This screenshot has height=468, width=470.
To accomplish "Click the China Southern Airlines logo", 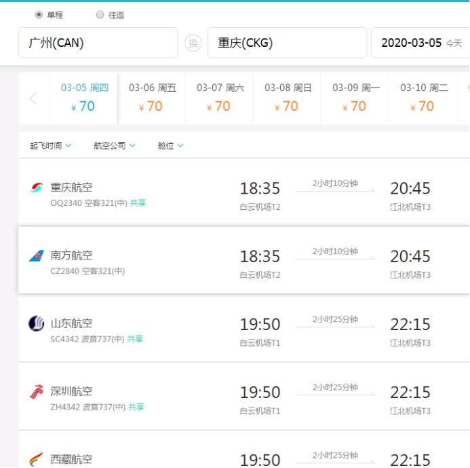I will click(x=37, y=255).
